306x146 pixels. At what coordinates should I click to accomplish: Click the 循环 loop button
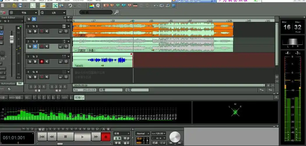coord(126,143)
